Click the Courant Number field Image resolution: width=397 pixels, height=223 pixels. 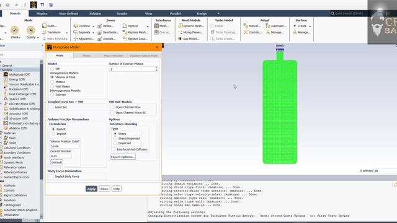[61, 156]
